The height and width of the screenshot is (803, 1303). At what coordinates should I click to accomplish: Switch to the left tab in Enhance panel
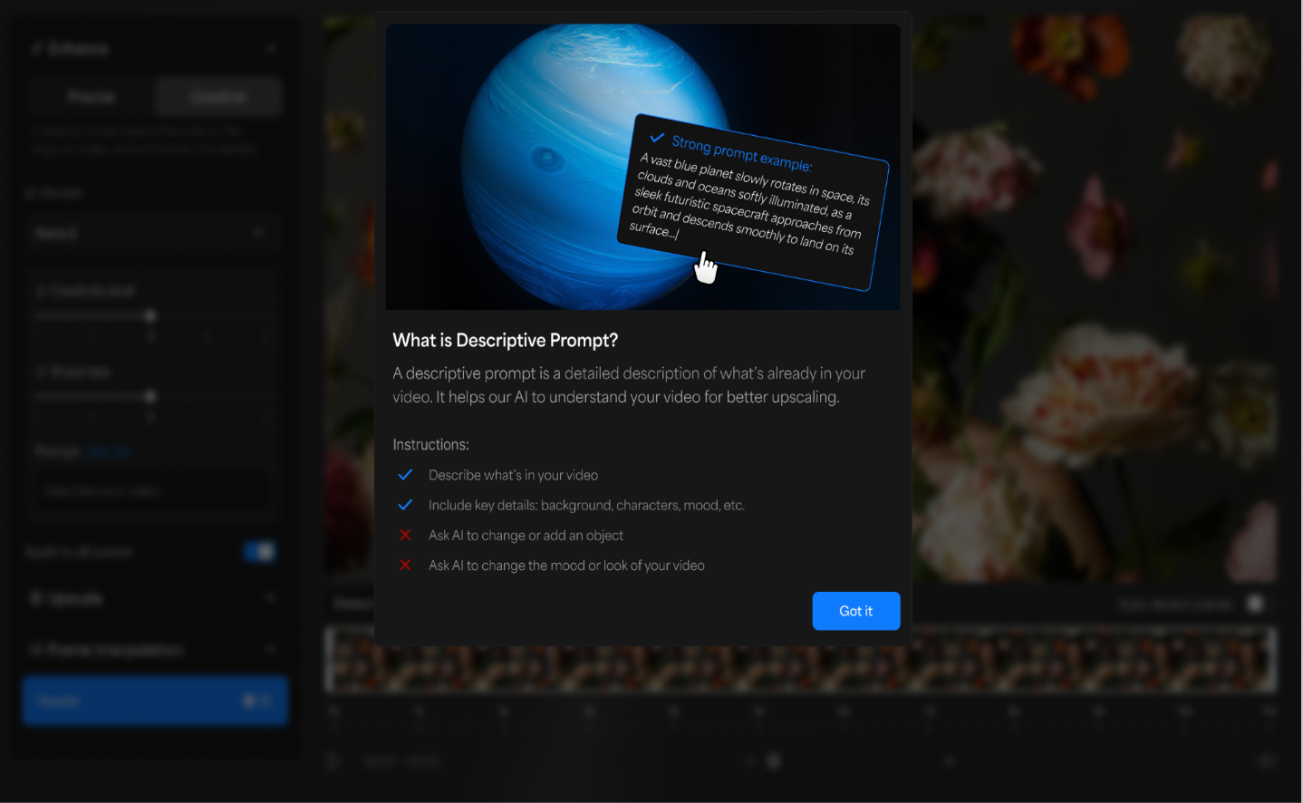click(x=91, y=97)
